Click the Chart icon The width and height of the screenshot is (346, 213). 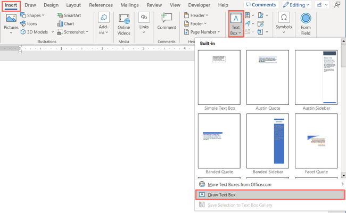65,24
